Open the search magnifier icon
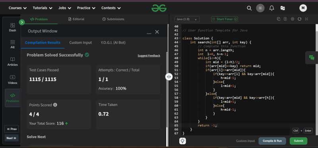Viewport: 318px width, 148px height. tap(249, 8)
